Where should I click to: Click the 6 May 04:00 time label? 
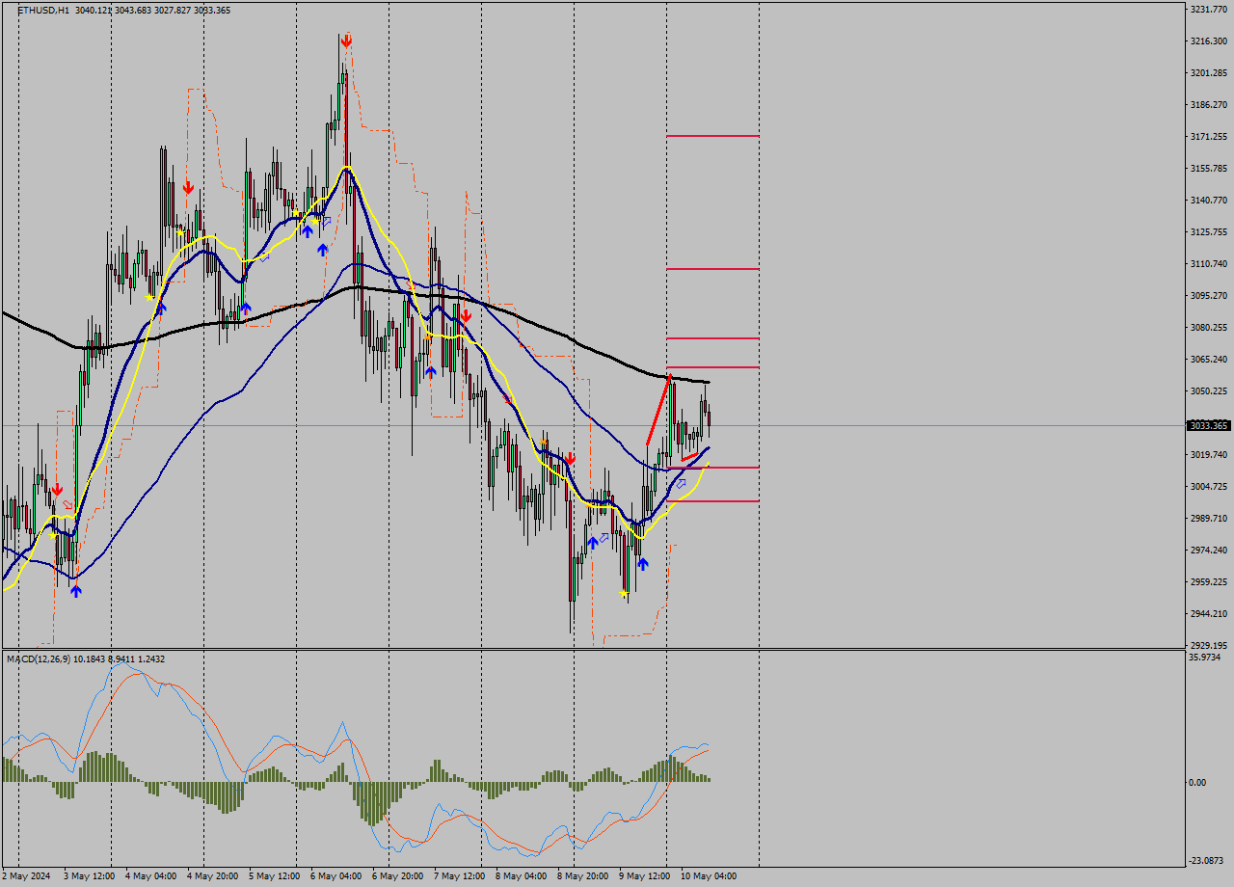(x=336, y=876)
